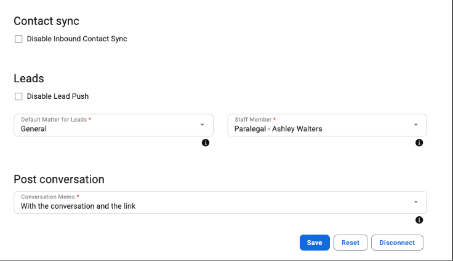This screenshot has height=261, width=453.
Task: Click the 'Disable Lead Push' label text
Action: tap(58, 96)
